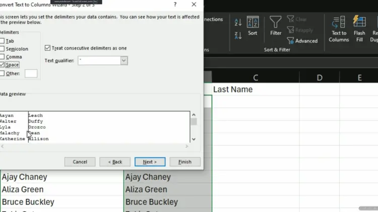Image resolution: width=378 pixels, height=212 pixels.
Task: Click the data preview vertical scroll thumb
Action: [194, 122]
